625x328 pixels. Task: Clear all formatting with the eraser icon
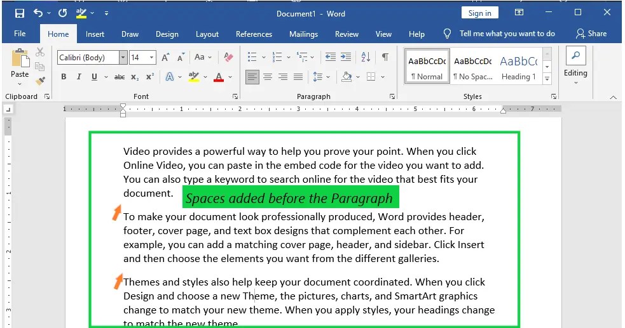pyautogui.click(x=228, y=57)
